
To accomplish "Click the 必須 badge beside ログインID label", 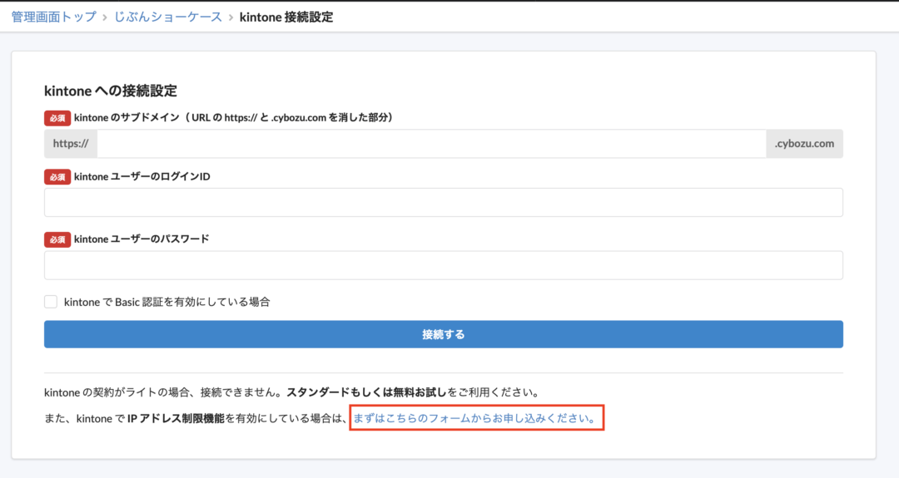I will (x=57, y=177).
